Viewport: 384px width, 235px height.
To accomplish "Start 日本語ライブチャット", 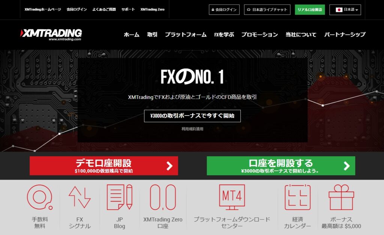I will (x=267, y=10).
